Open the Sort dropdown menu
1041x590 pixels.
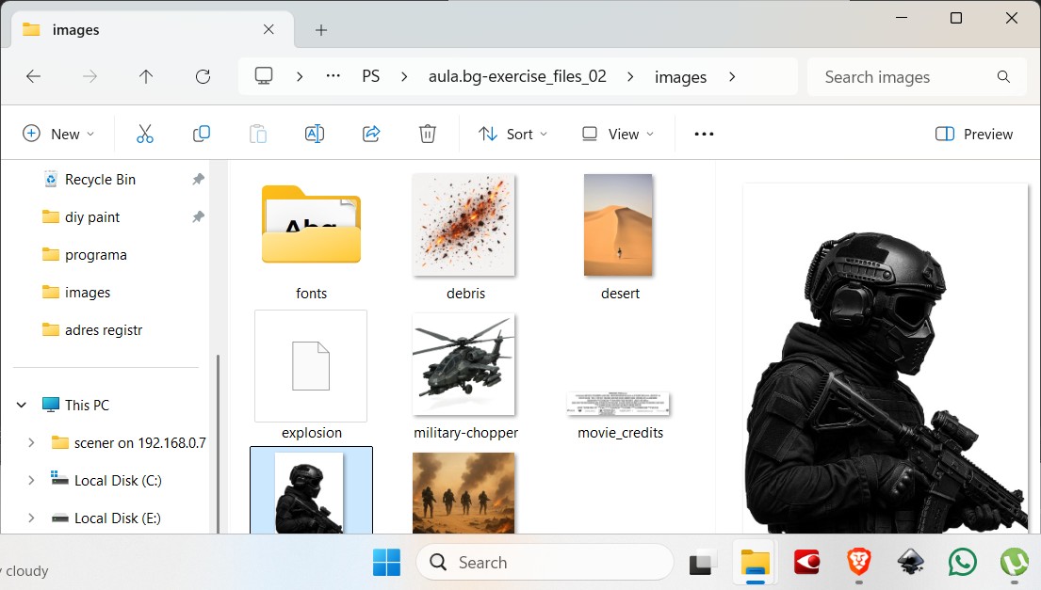click(512, 134)
